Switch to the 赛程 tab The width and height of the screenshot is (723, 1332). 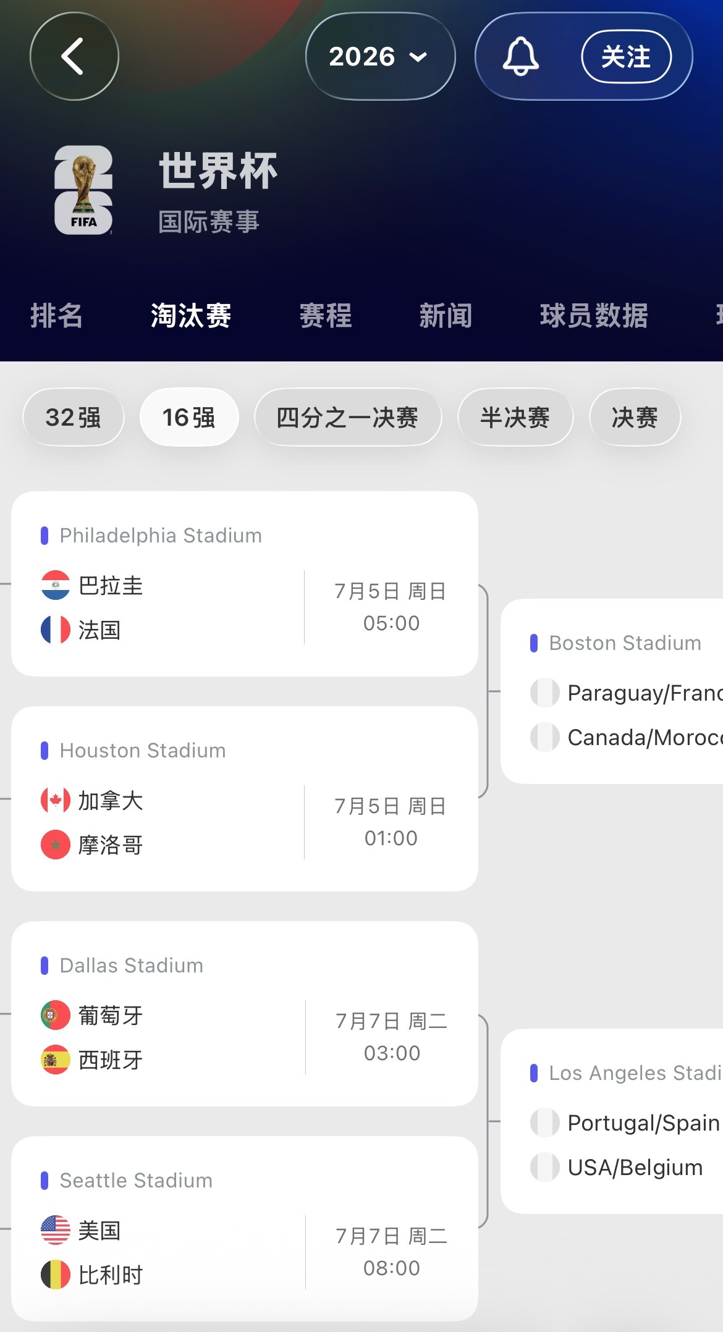click(x=326, y=316)
